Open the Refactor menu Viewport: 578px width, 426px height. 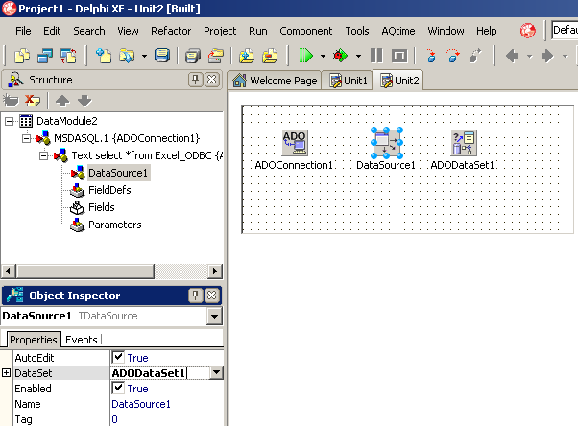click(x=171, y=31)
